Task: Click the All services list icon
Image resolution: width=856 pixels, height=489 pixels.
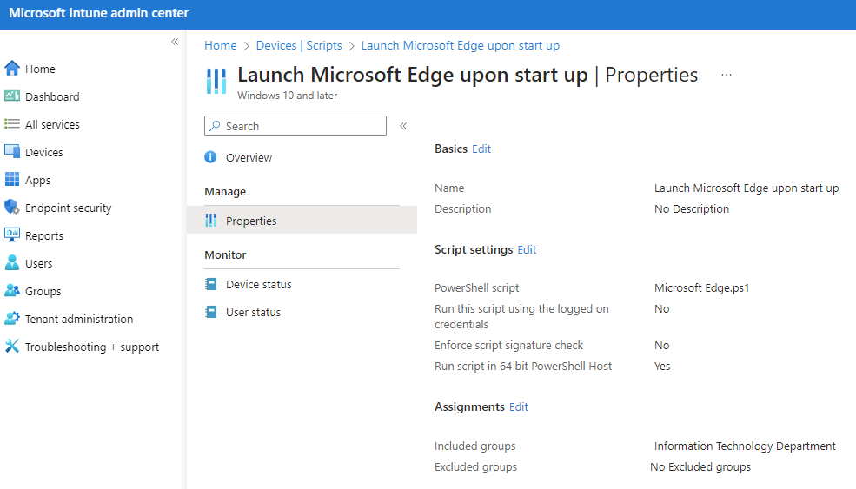Action: [12, 124]
